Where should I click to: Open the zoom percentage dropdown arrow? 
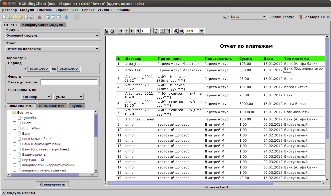pos(202,31)
